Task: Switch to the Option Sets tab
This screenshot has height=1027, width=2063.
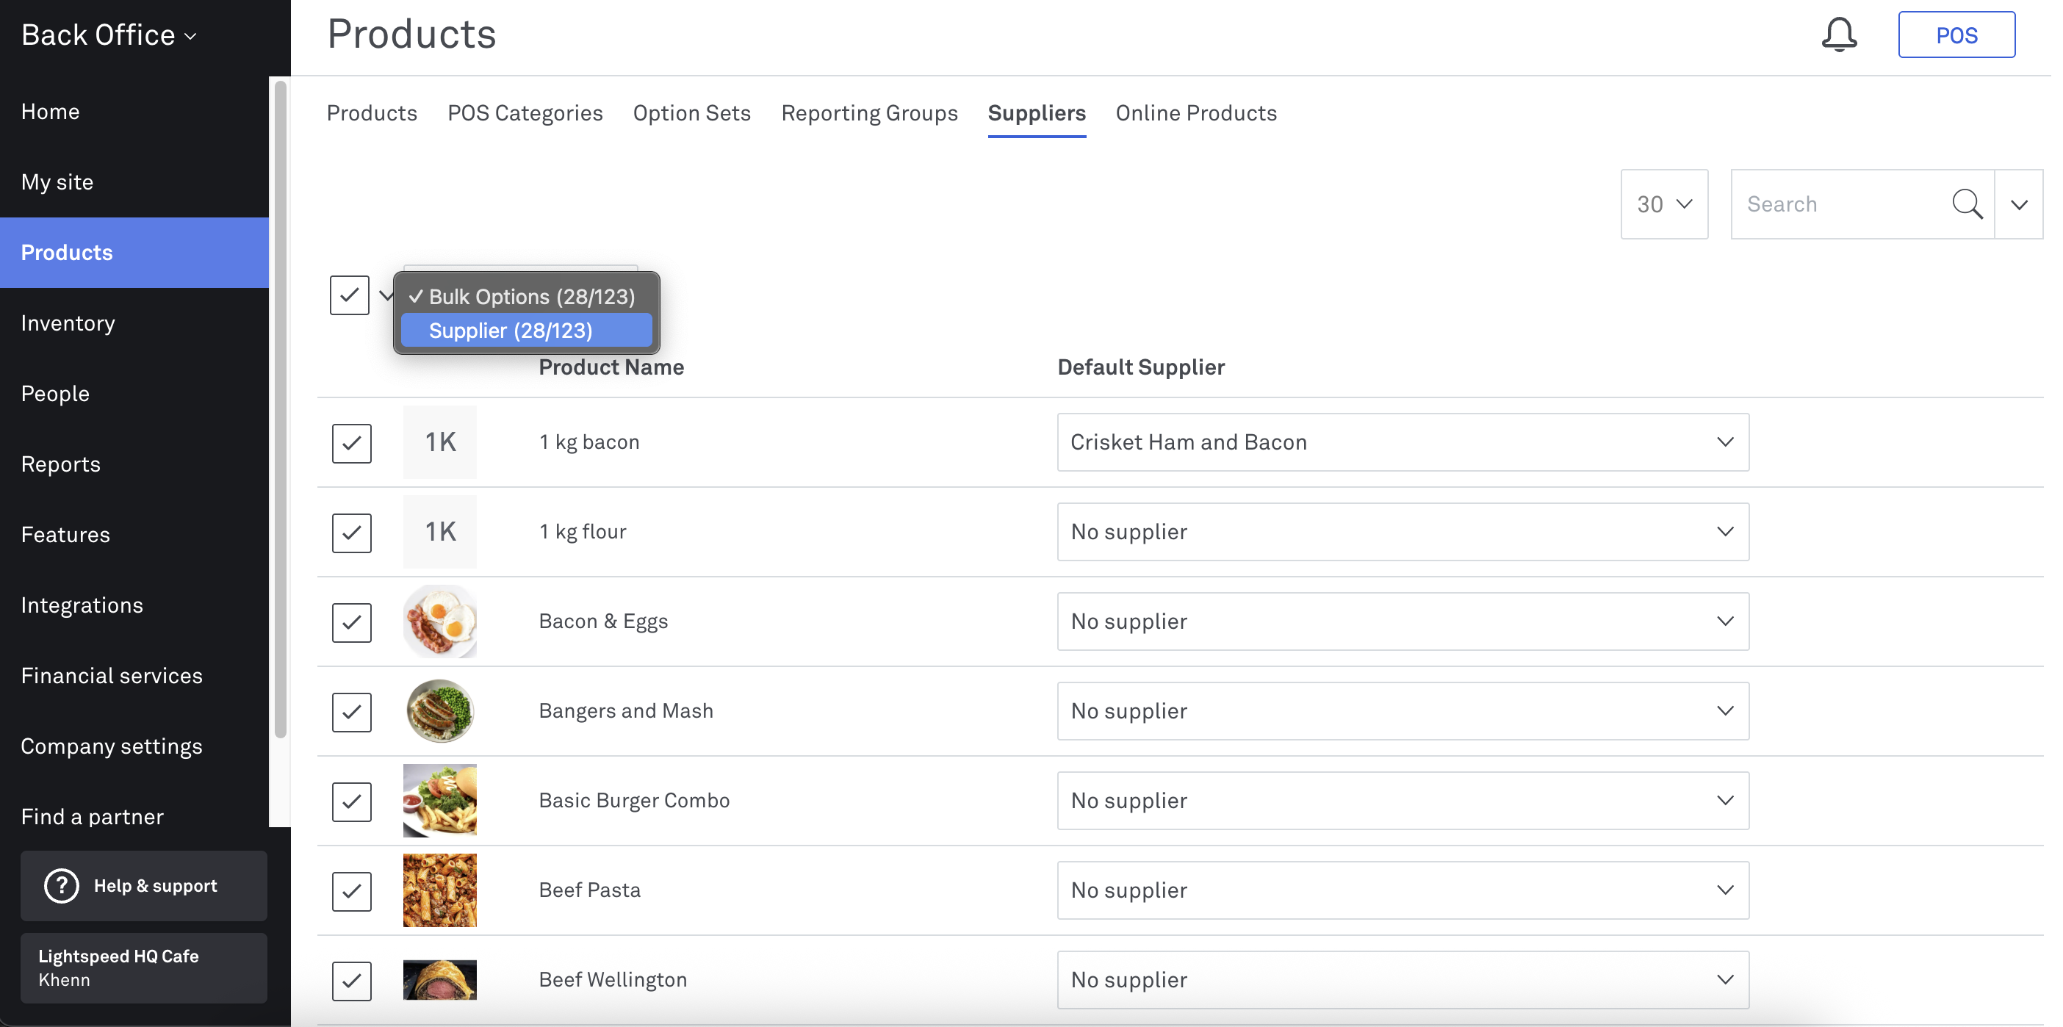Action: (x=692, y=113)
